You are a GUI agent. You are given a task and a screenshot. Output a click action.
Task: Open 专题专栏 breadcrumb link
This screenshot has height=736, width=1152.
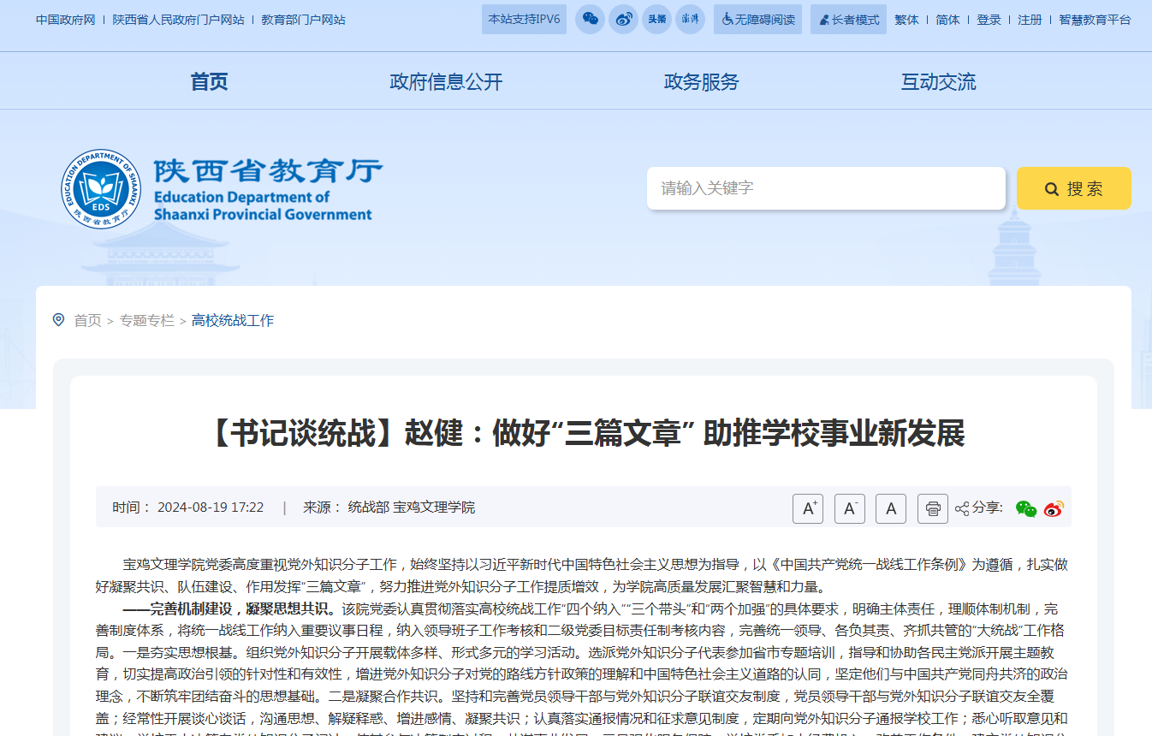click(146, 321)
